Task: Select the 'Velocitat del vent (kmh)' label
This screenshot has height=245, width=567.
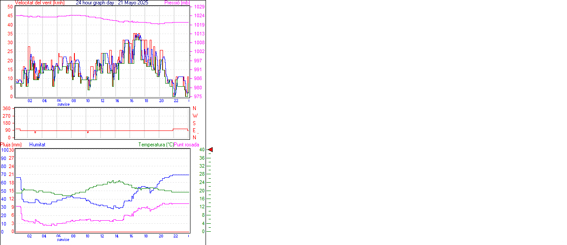Action: (x=39, y=3)
